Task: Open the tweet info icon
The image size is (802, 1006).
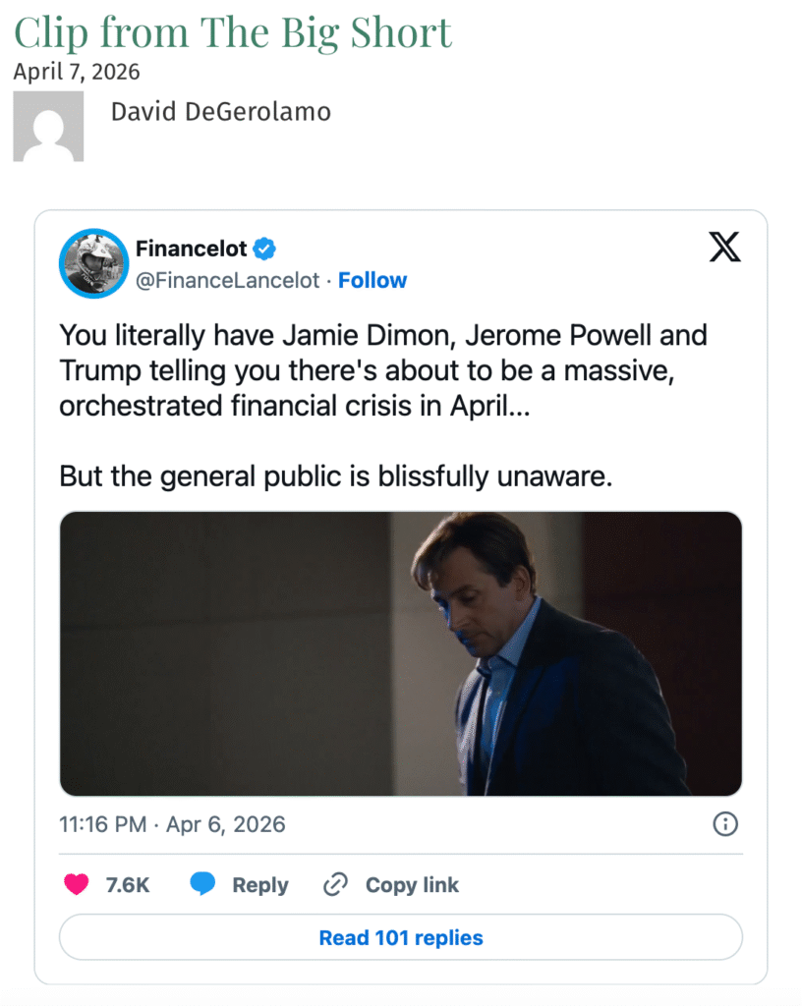Action: [x=724, y=823]
